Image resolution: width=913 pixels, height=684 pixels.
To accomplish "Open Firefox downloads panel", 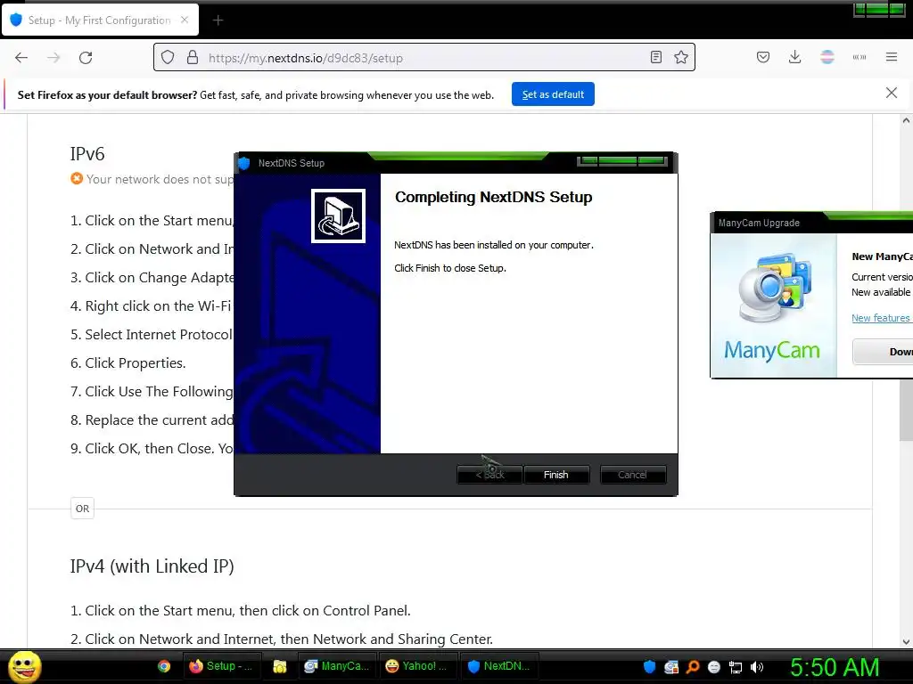I will [794, 57].
